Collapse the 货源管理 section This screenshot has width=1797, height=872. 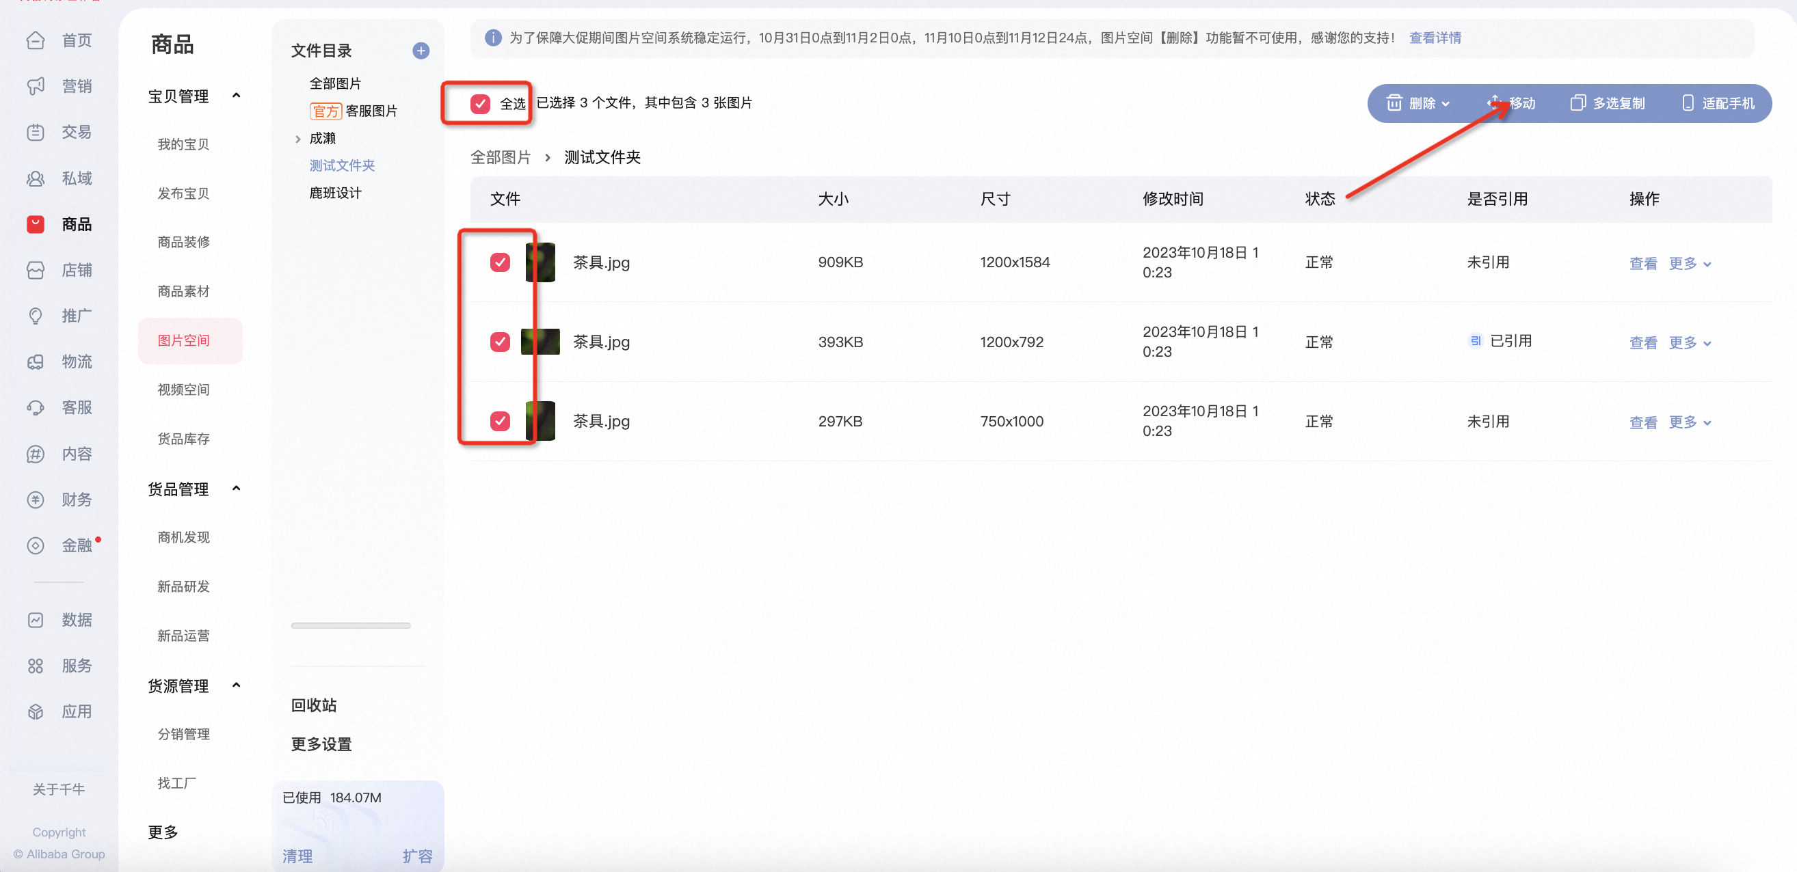pos(237,686)
